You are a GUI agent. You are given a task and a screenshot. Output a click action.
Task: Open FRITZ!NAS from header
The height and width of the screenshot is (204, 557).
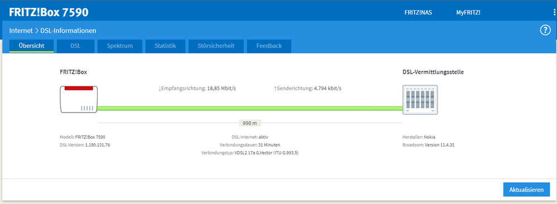click(x=418, y=12)
